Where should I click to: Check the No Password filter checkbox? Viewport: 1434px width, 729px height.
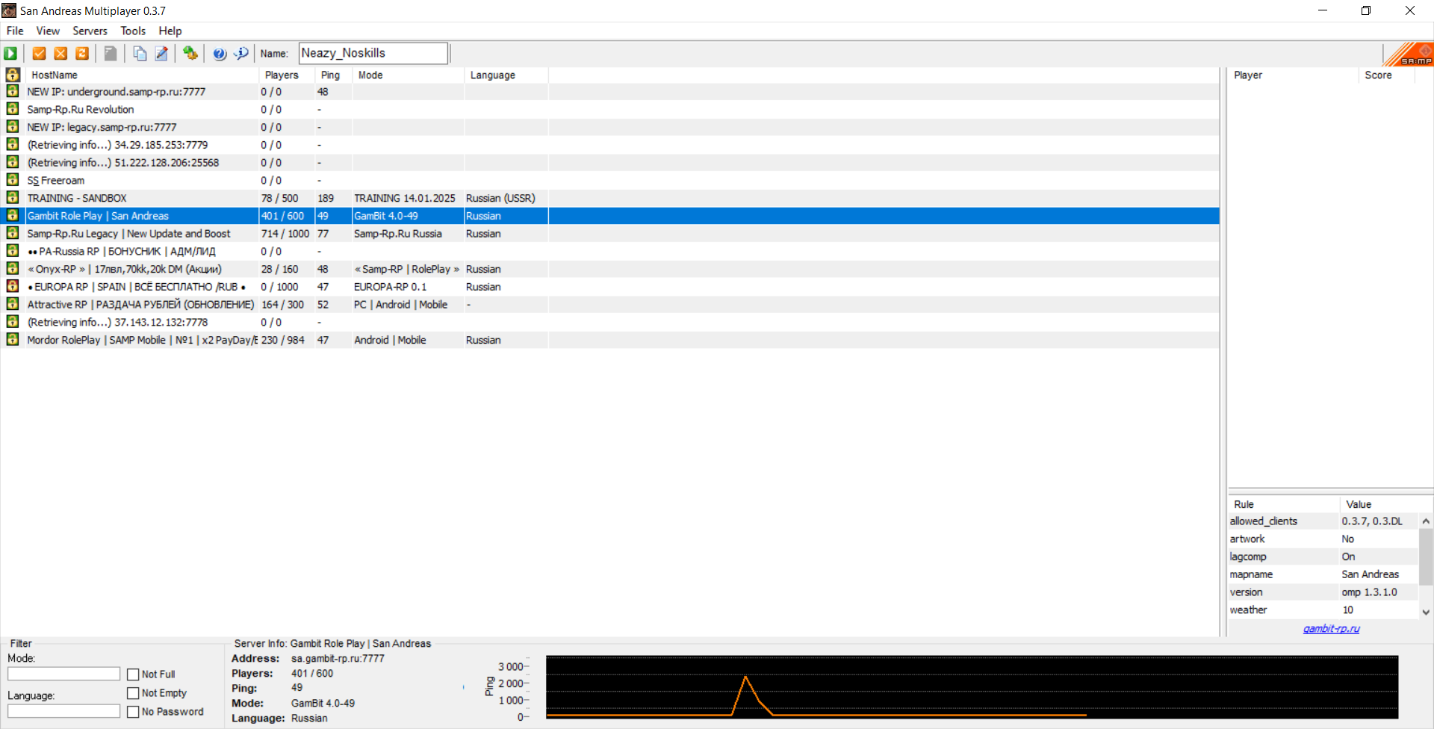[x=134, y=712]
